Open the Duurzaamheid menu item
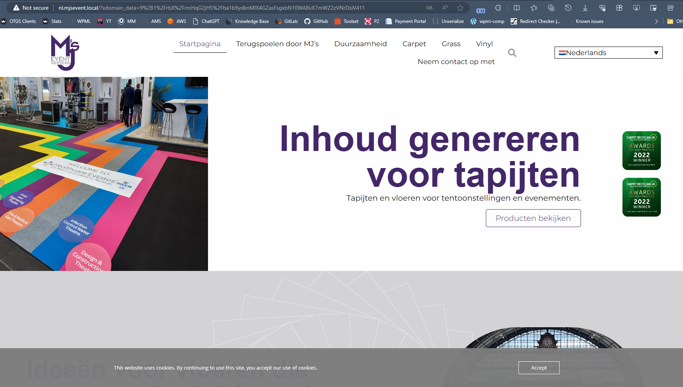This screenshot has height=387, width=683. pyautogui.click(x=361, y=44)
